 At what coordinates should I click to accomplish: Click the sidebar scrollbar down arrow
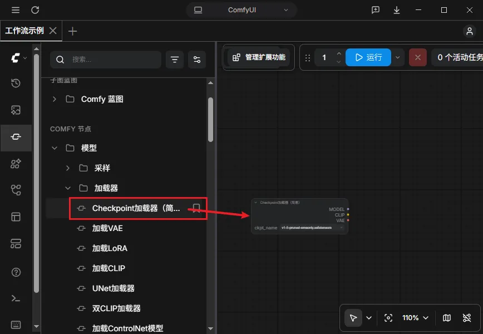36,326
